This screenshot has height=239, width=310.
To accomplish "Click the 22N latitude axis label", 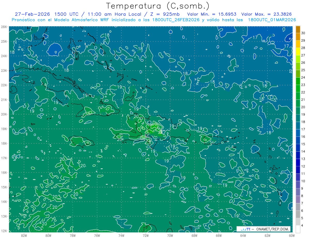I will [4, 85].
